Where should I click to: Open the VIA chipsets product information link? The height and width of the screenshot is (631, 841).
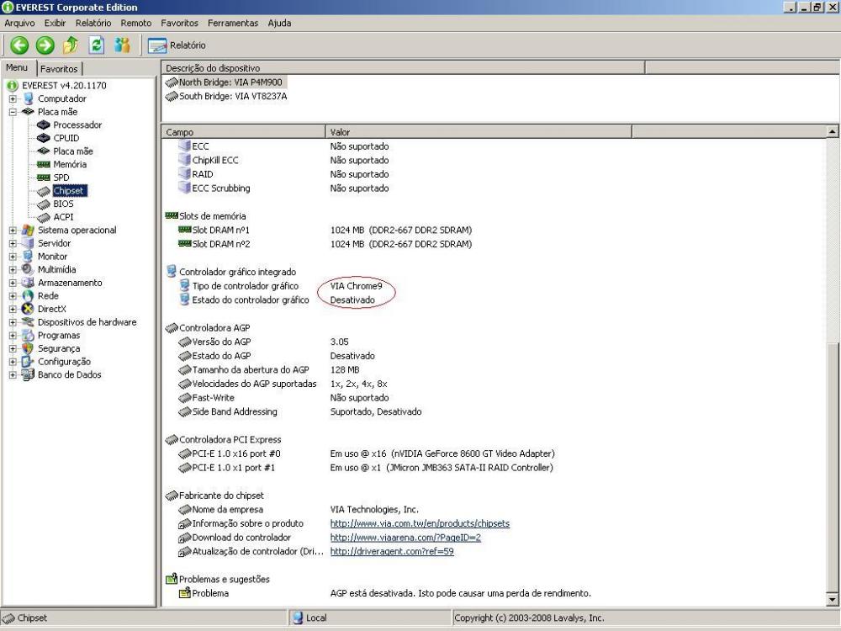420,523
